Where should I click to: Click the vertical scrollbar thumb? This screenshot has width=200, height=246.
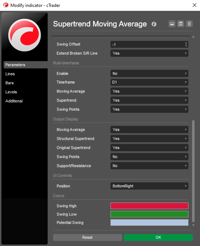[193, 171]
